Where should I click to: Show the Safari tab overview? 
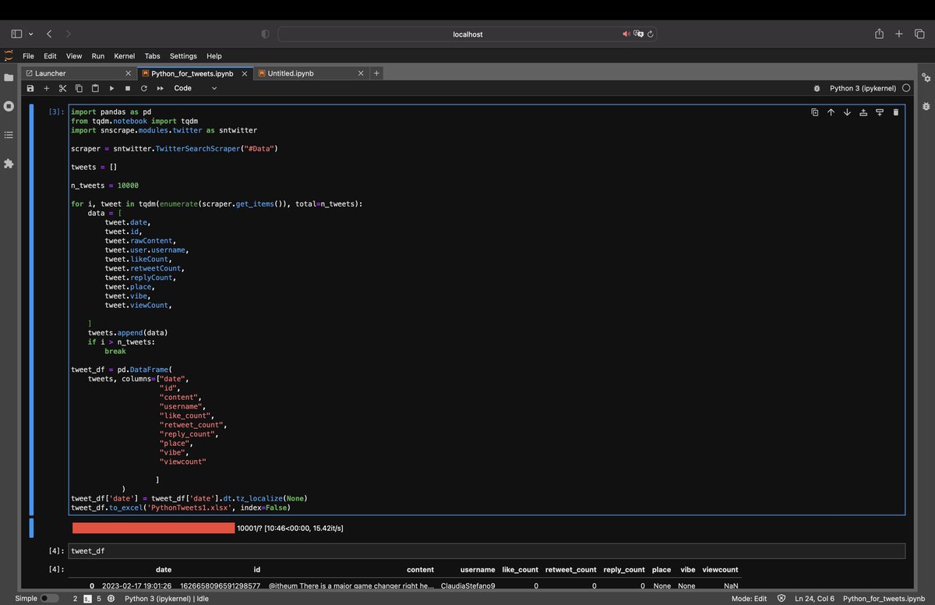919,34
